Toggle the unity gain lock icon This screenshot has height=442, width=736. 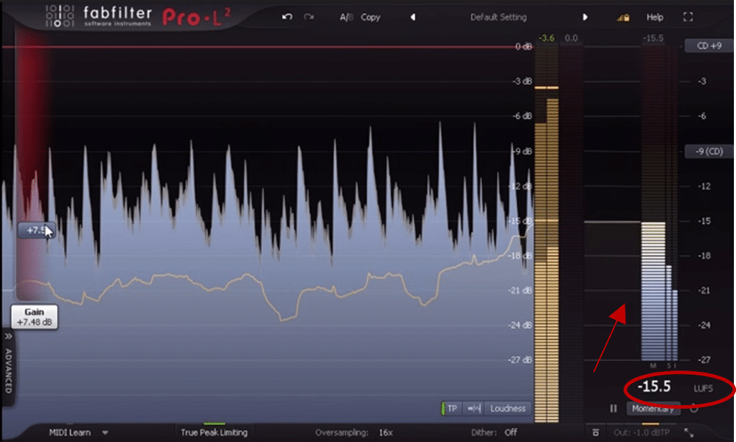(623, 17)
